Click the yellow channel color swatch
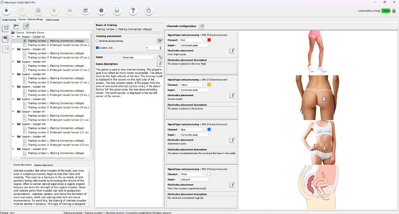The width and height of the screenshot is (399, 214). [209, 85]
